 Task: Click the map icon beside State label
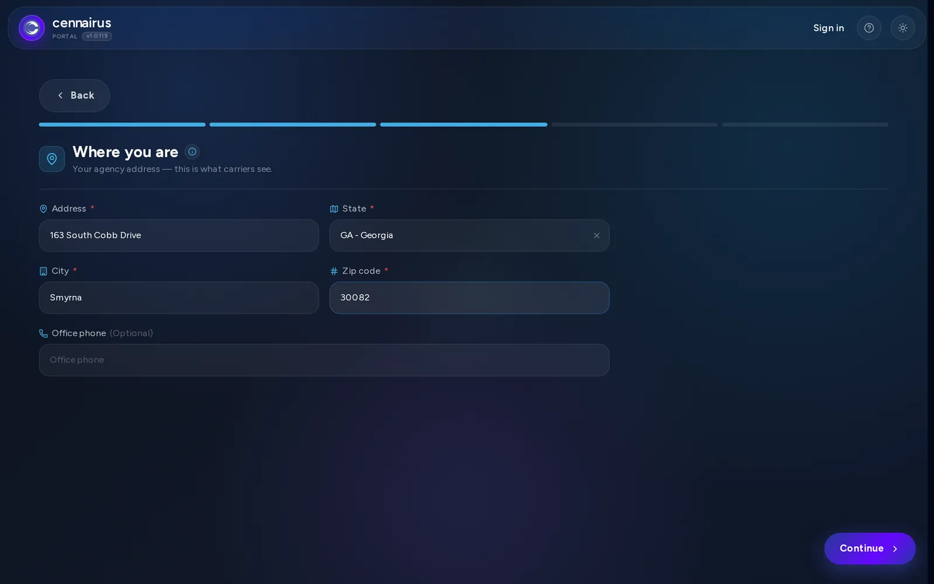334,209
